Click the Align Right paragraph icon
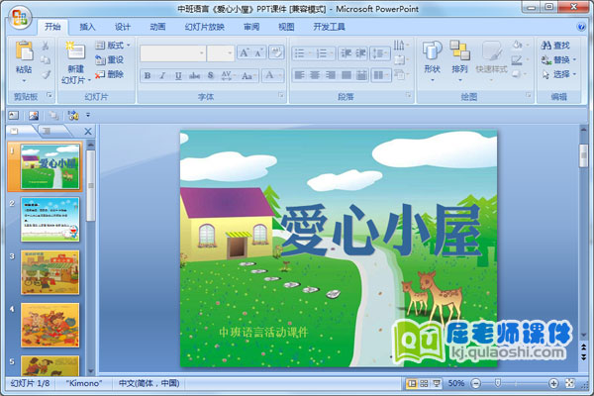The width and height of the screenshot is (594, 396). [x=331, y=75]
